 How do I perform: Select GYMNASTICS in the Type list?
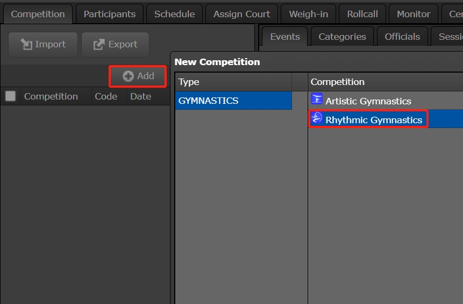(x=233, y=101)
